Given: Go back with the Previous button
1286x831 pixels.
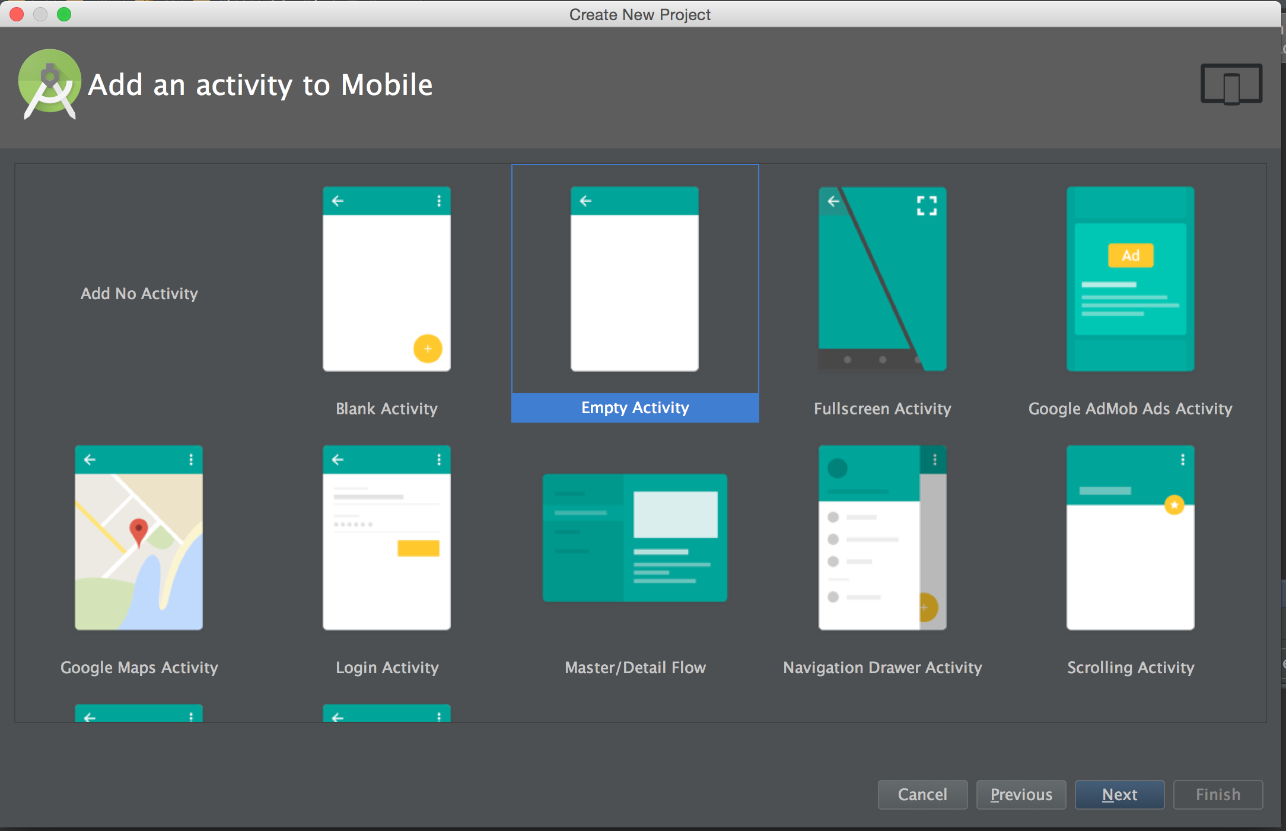Looking at the screenshot, I should click(1021, 794).
